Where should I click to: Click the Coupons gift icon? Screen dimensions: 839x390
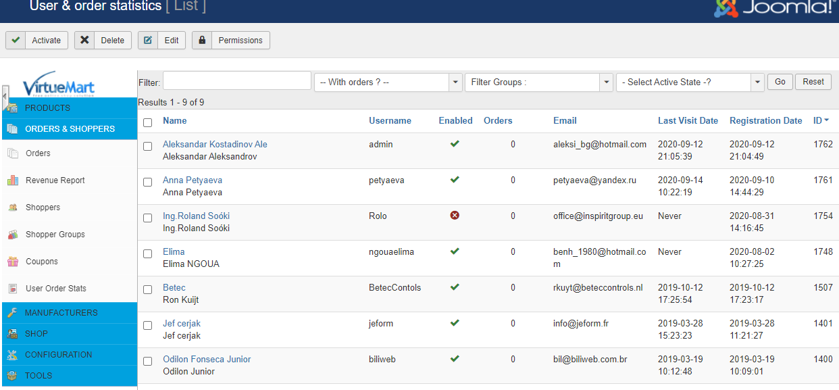pos(12,262)
